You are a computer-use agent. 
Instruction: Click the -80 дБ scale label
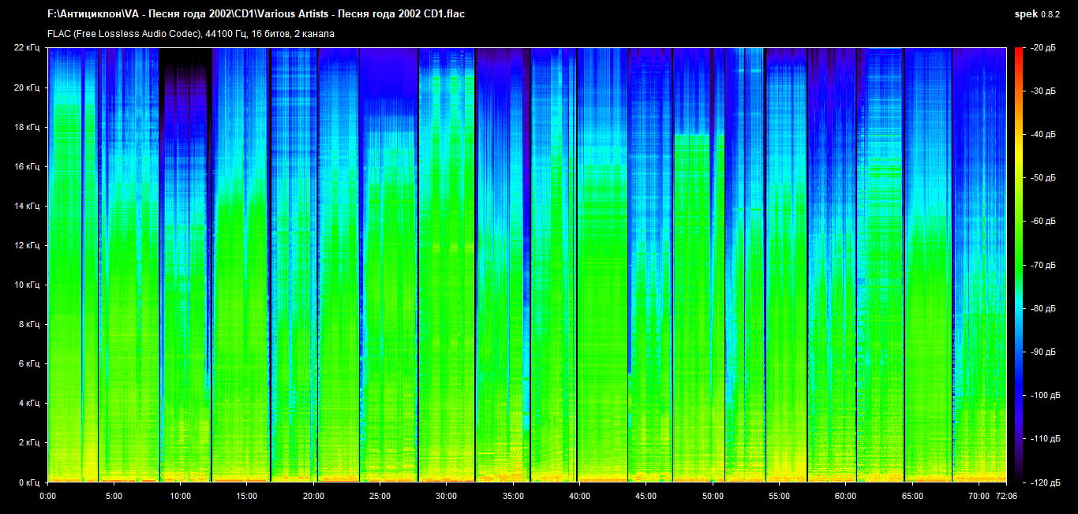(x=1042, y=308)
